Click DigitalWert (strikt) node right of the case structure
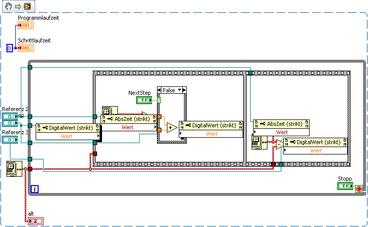The image size is (368, 227). pyautogui.click(x=211, y=129)
